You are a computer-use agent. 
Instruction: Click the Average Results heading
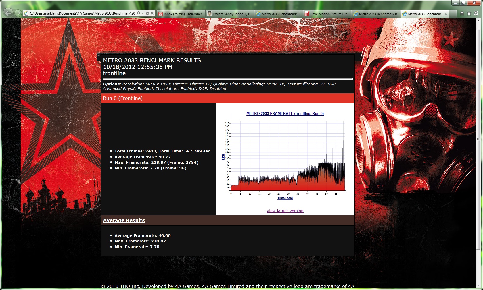tap(124, 220)
